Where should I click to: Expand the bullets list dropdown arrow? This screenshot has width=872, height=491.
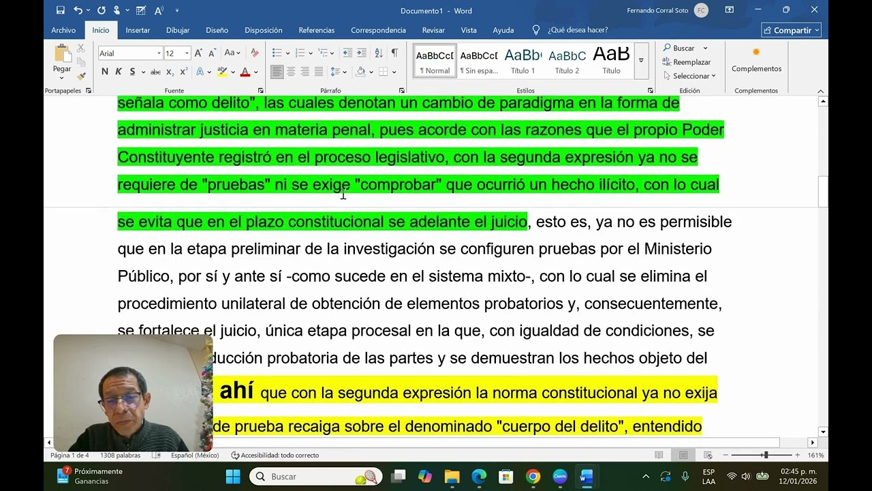(287, 53)
